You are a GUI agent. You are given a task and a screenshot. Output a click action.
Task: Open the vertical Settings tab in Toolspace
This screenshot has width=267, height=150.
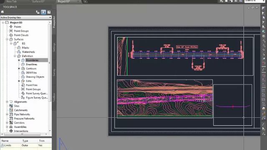coord(54,47)
